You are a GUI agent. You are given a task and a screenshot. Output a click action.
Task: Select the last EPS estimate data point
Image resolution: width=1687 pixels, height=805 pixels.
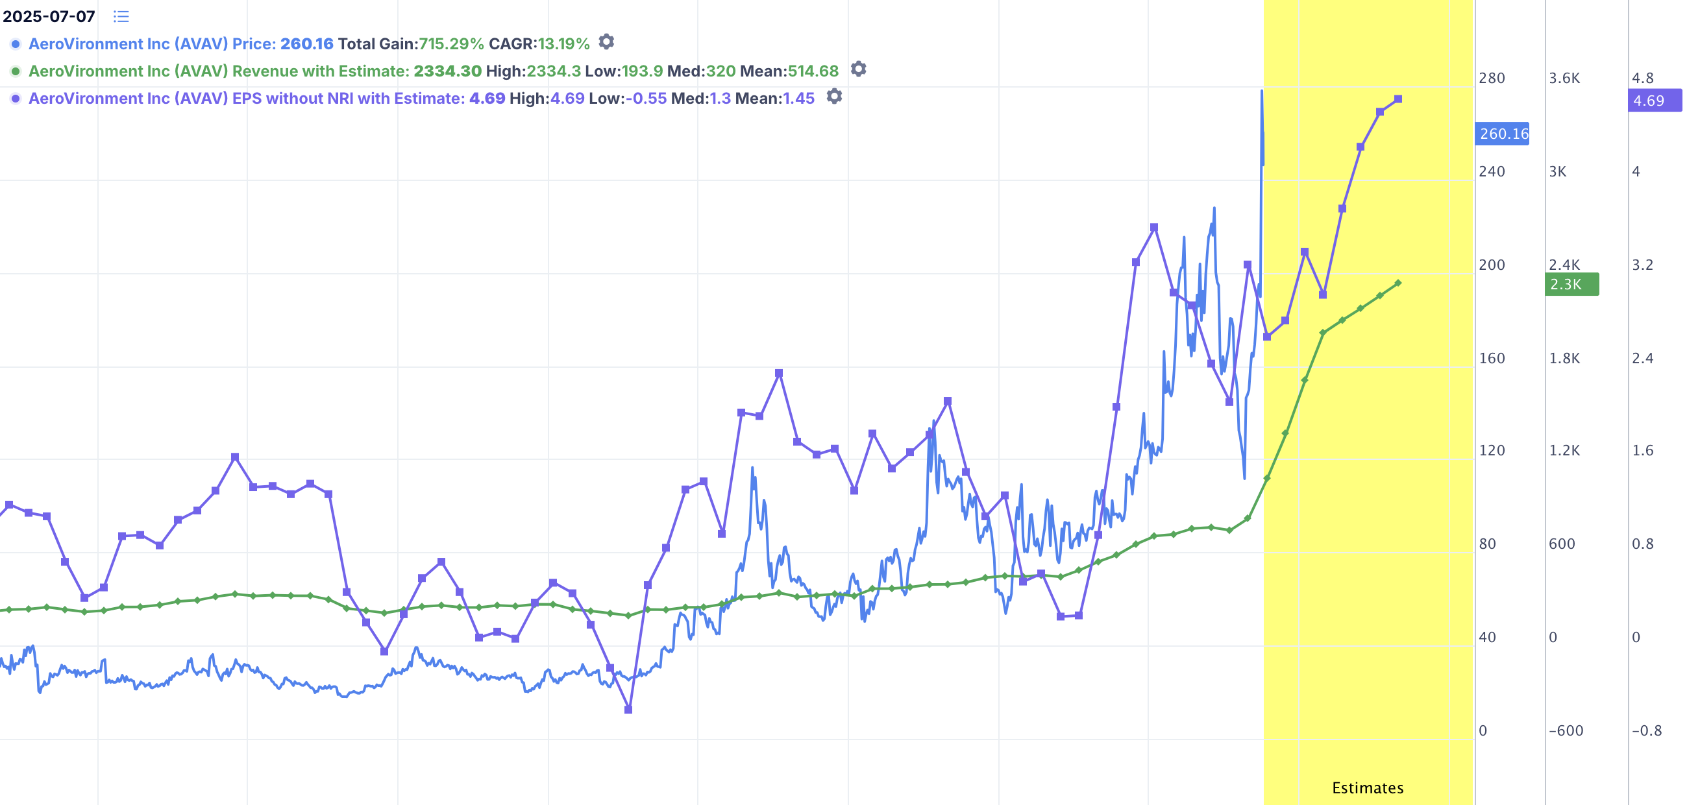click(1398, 99)
